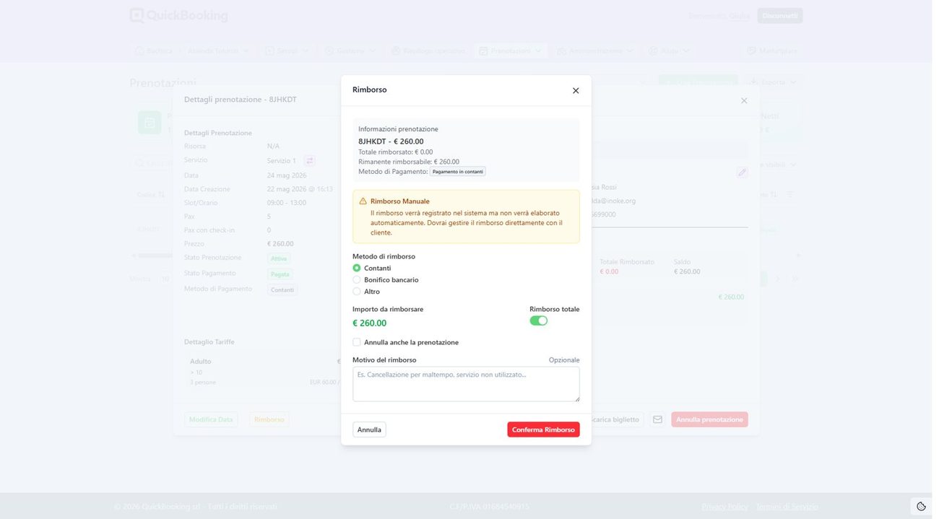Expand the Amministrazione menu
Image resolution: width=939 pixels, height=519 pixels.
[595, 51]
